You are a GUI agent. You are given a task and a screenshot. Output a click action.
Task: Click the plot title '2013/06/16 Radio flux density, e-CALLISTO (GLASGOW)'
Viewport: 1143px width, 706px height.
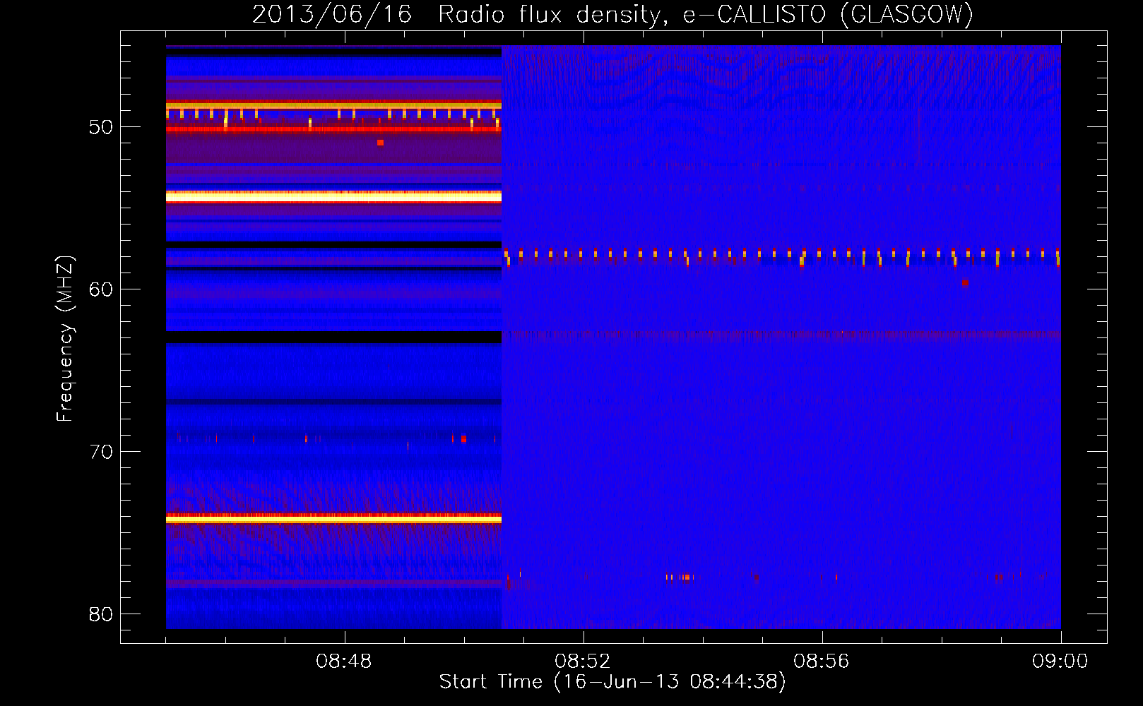612,14
